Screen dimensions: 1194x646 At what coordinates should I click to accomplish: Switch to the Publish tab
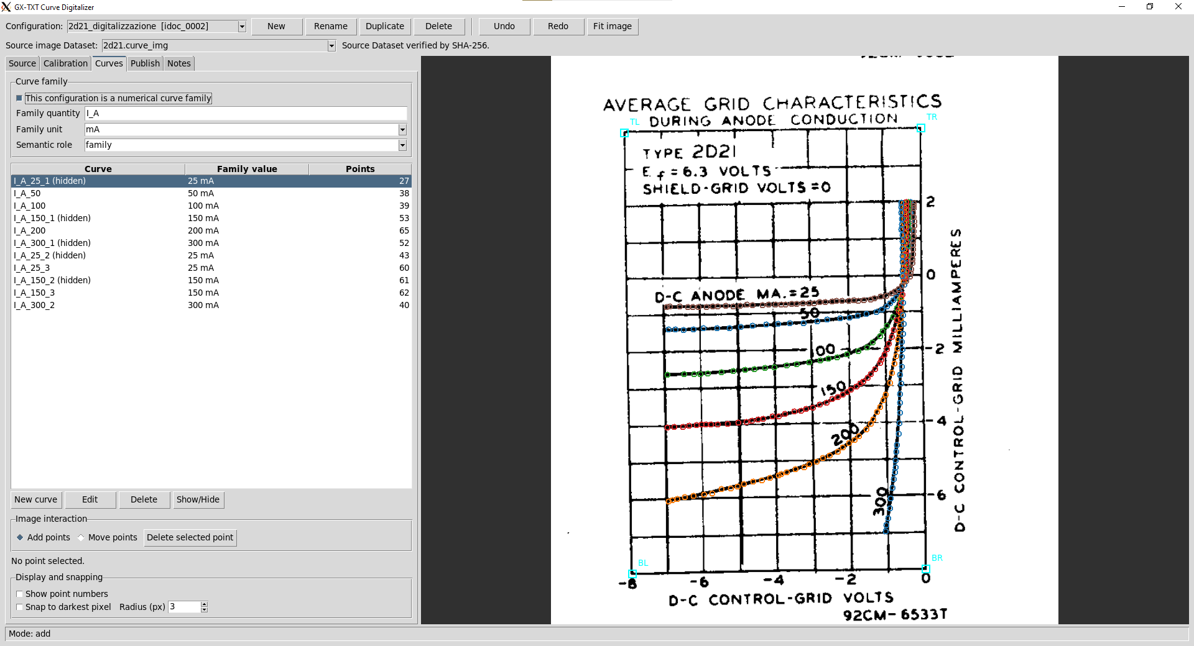point(145,63)
